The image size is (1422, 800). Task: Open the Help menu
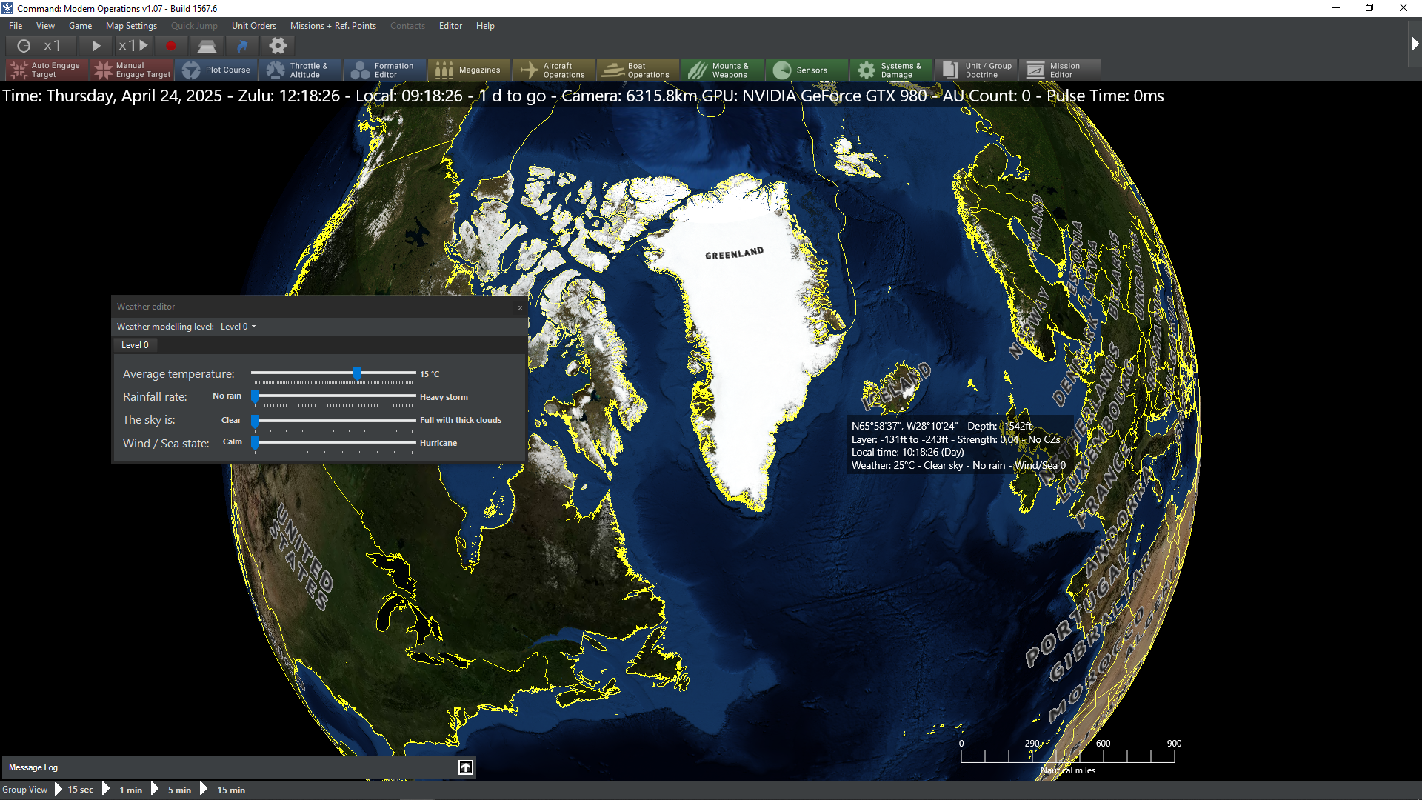[486, 26]
